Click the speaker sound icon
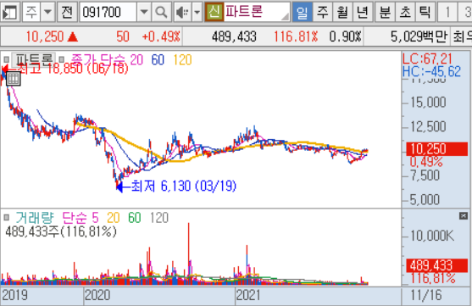The width and height of the screenshot is (472, 306). tap(182, 12)
